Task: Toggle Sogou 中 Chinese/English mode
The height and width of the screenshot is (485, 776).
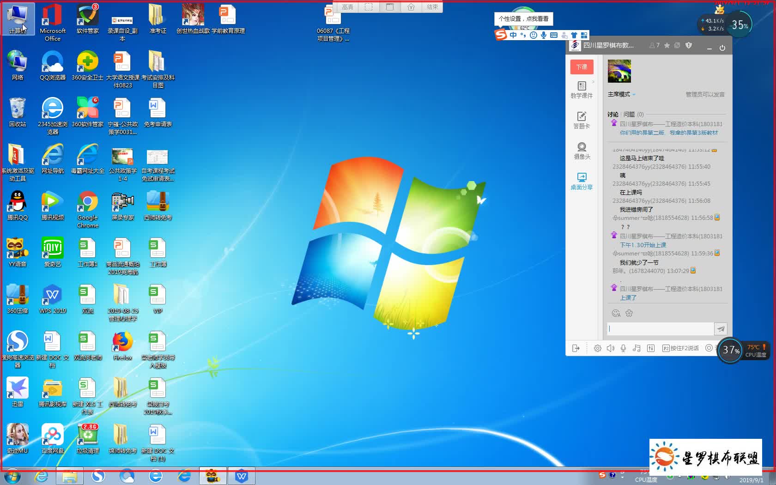Action: (x=513, y=35)
